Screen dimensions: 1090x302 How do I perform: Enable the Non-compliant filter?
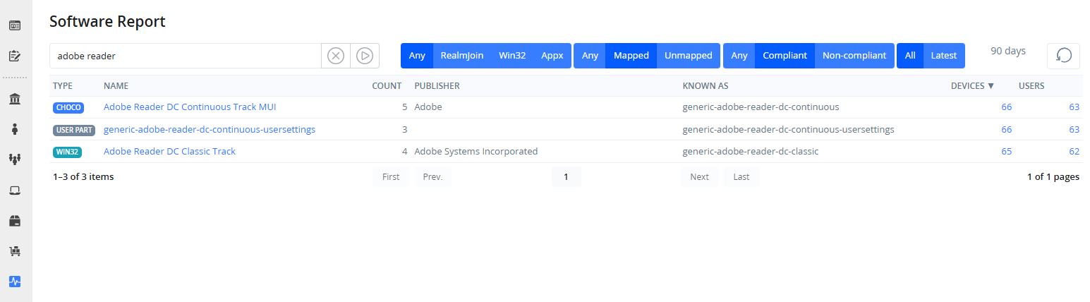pos(854,56)
